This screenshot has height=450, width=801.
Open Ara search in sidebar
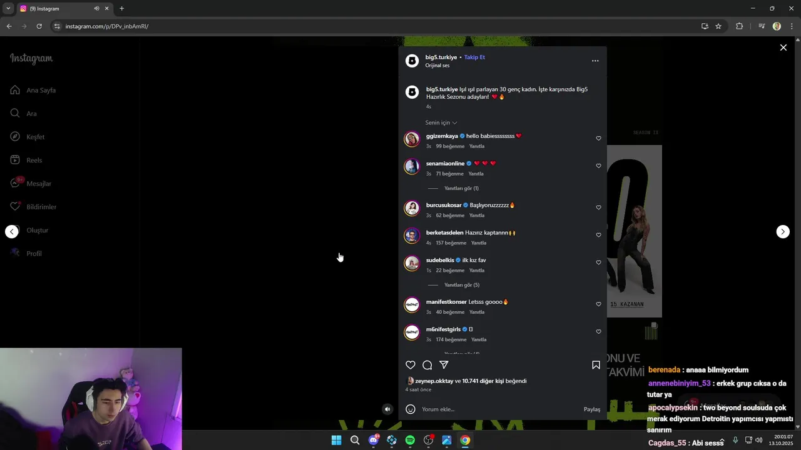pyautogui.click(x=23, y=114)
